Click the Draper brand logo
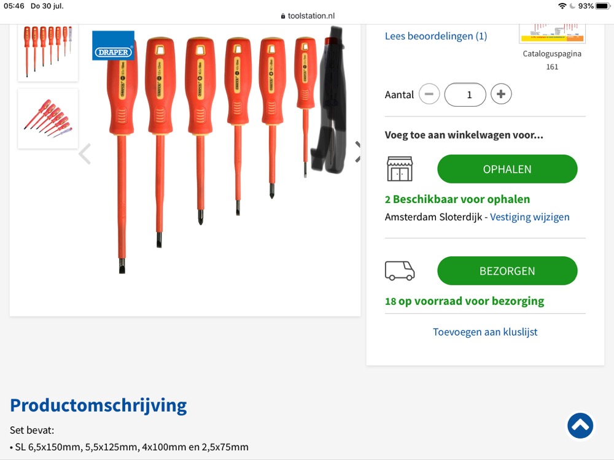Viewport: 614px width, 460px height. (114, 45)
